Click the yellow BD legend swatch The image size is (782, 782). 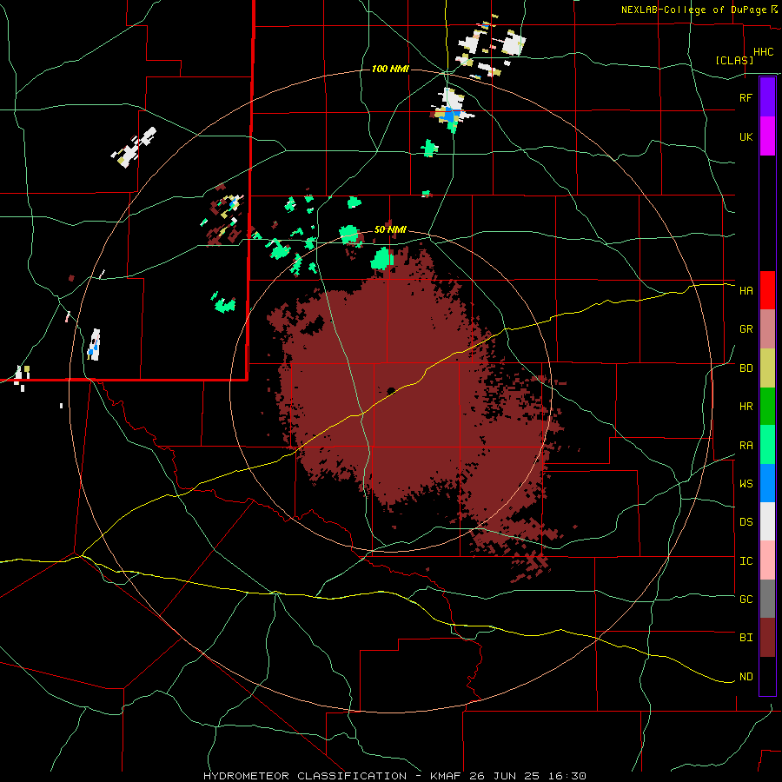tap(767, 368)
